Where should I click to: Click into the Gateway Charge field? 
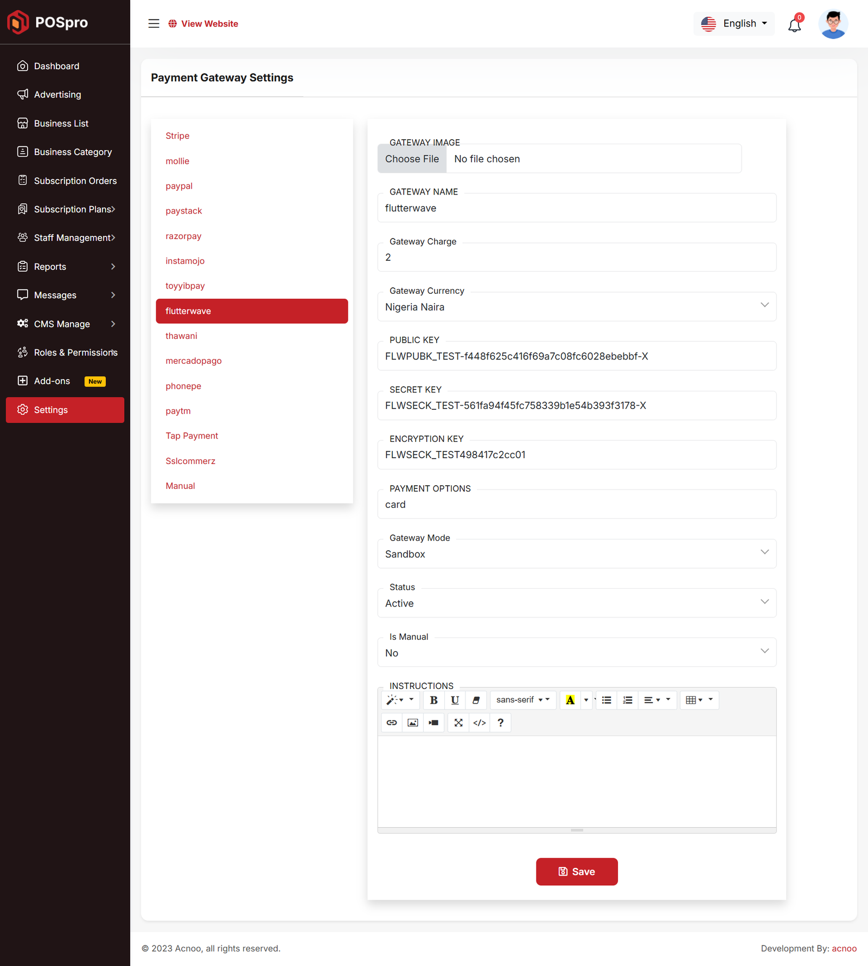point(576,257)
